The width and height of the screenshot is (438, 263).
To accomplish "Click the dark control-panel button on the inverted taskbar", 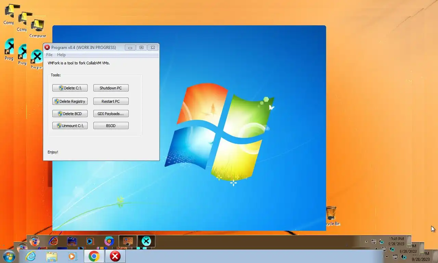I will [x=128, y=241].
